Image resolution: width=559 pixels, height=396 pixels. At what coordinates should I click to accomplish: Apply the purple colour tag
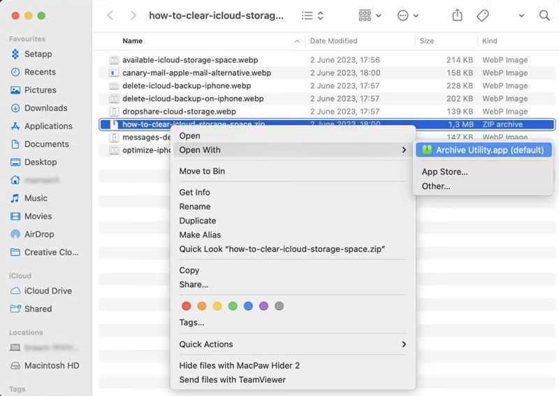coord(263,306)
